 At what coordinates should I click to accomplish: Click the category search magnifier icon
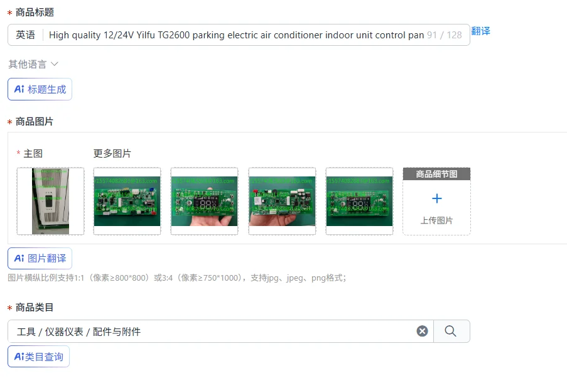[451, 331]
